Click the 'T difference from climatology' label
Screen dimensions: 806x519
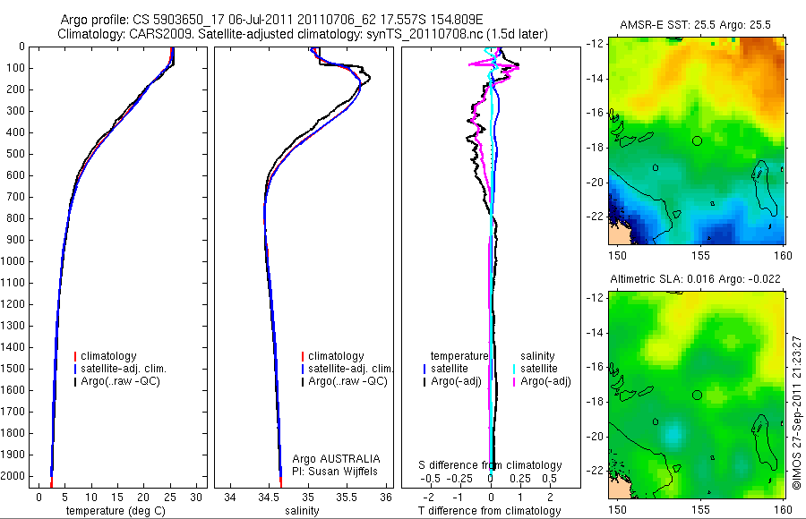coord(489,511)
